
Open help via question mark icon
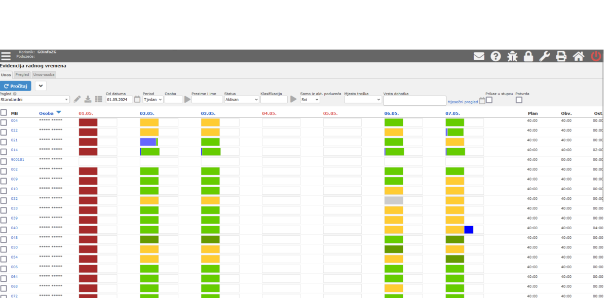496,56
